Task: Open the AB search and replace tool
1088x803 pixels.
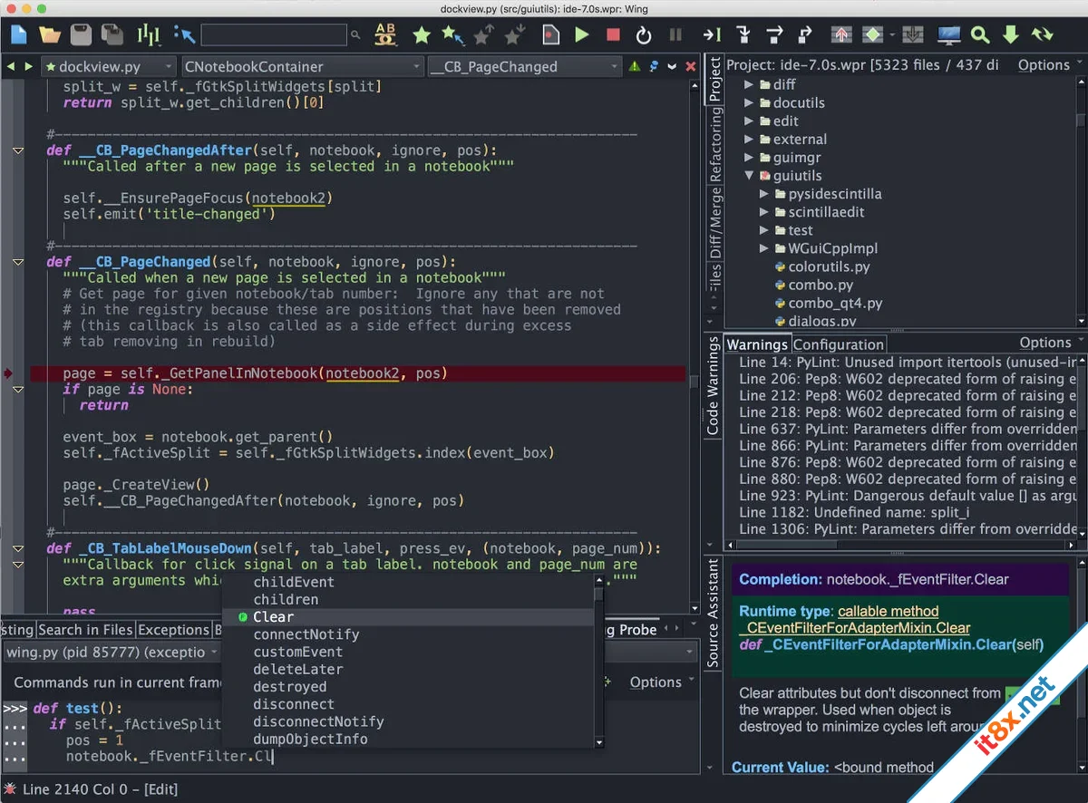Action: pyautogui.click(x=385, y=35)
